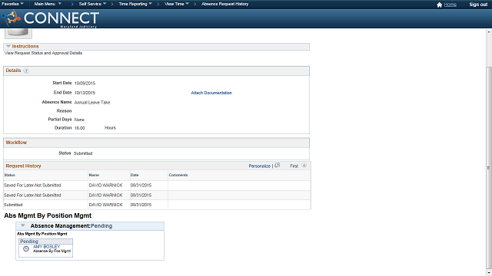The width and height of the screenshot is (492, 276).
Task: Sign out of the application
Action: [x=478, y=5]
